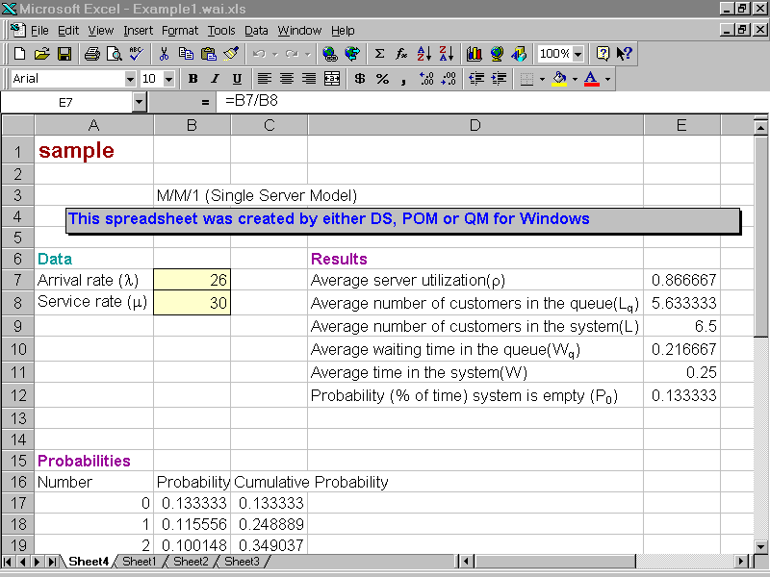This screenshot has width=770, height=577.
Task: Click the Currency Style dollar button
Action: [360, 79]
